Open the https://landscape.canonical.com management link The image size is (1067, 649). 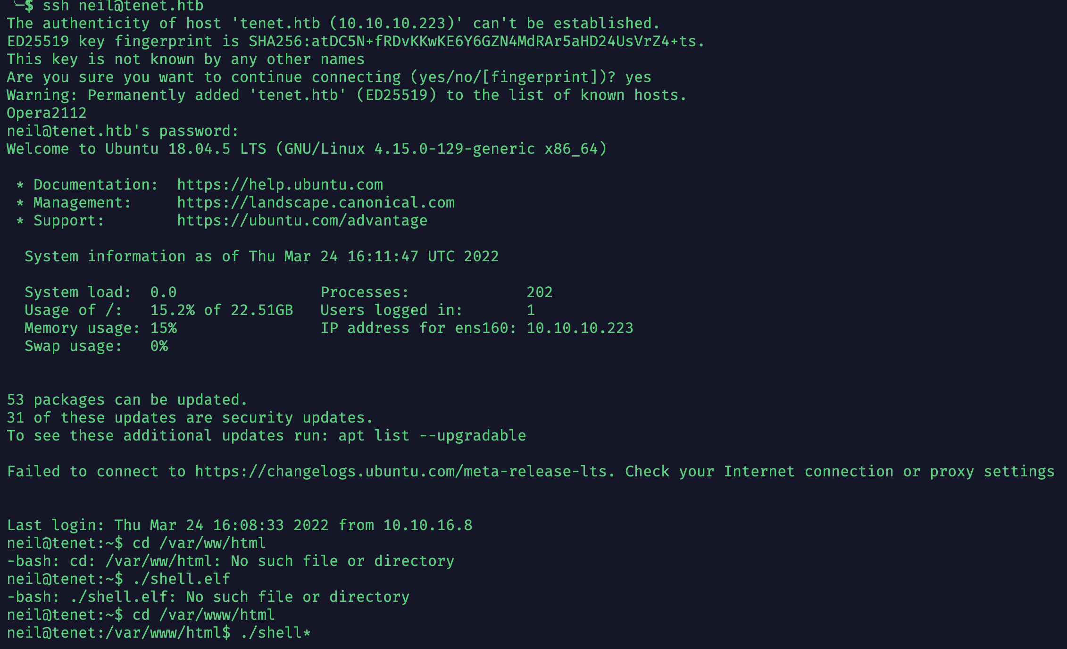point(316,203)
